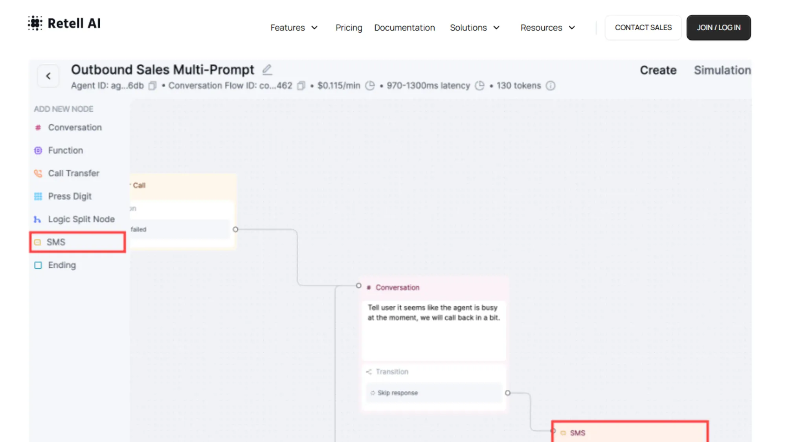Copy the Agent ID using copy icon
786x442 pixels.
coord(152,86)
